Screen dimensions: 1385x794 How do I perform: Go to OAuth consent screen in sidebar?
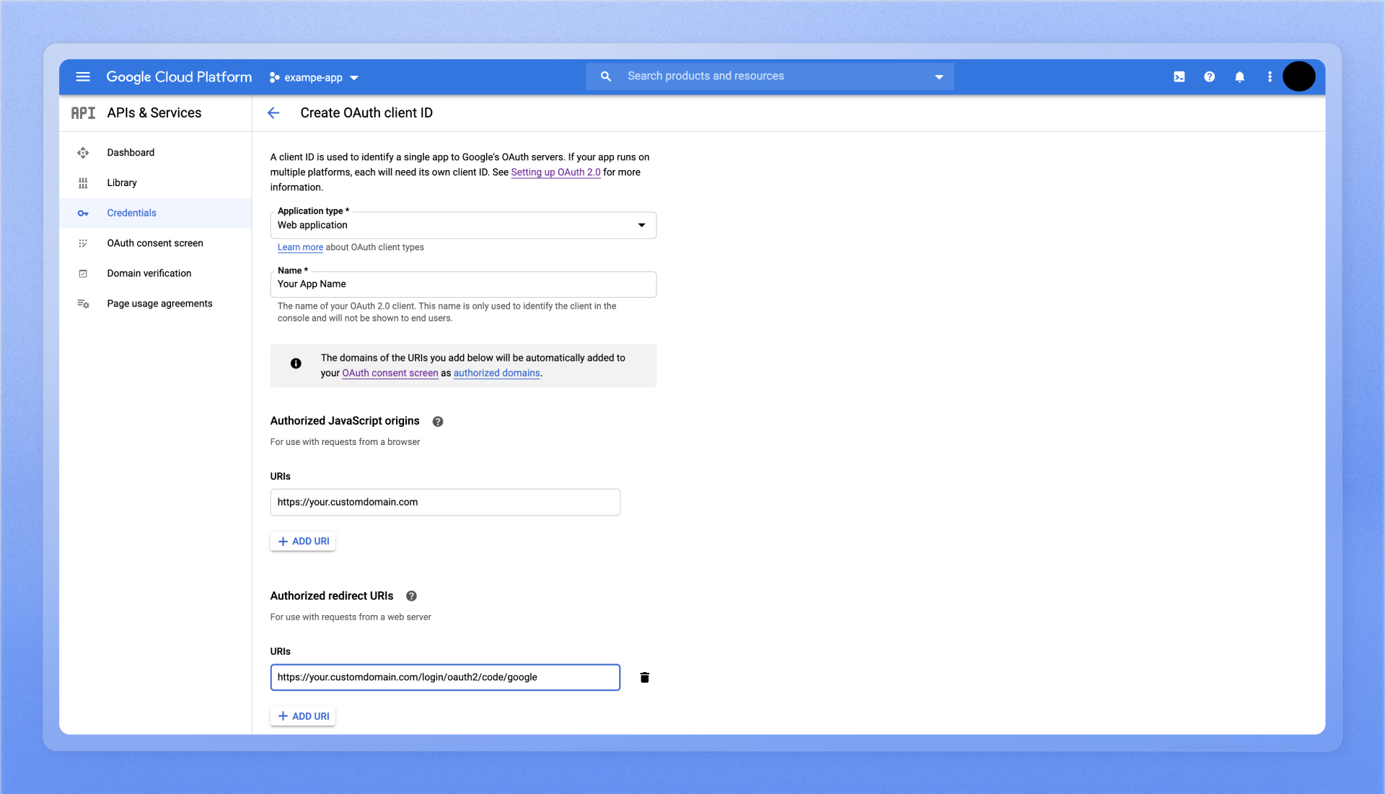pyautogui.click(x=155, y=244)
